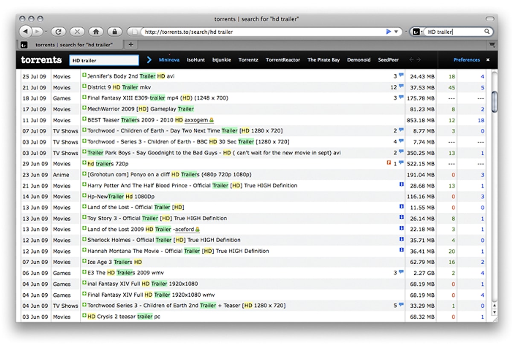
Task: Switch to the IsoHunt source tab
Action: tap(196, 60)
